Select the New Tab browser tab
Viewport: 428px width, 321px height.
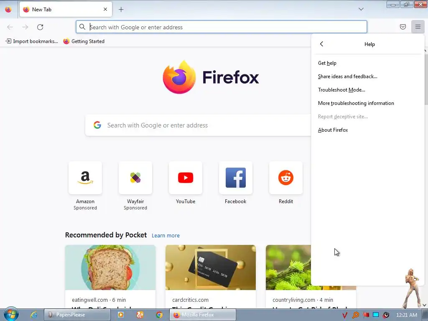click(x=66, y=10)
